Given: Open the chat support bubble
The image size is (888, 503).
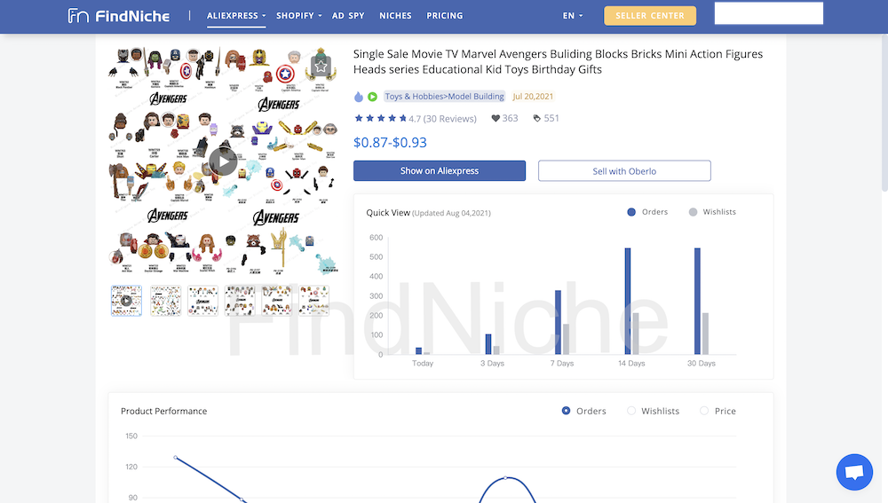Looking at the screenshot, I should [854, 472].
